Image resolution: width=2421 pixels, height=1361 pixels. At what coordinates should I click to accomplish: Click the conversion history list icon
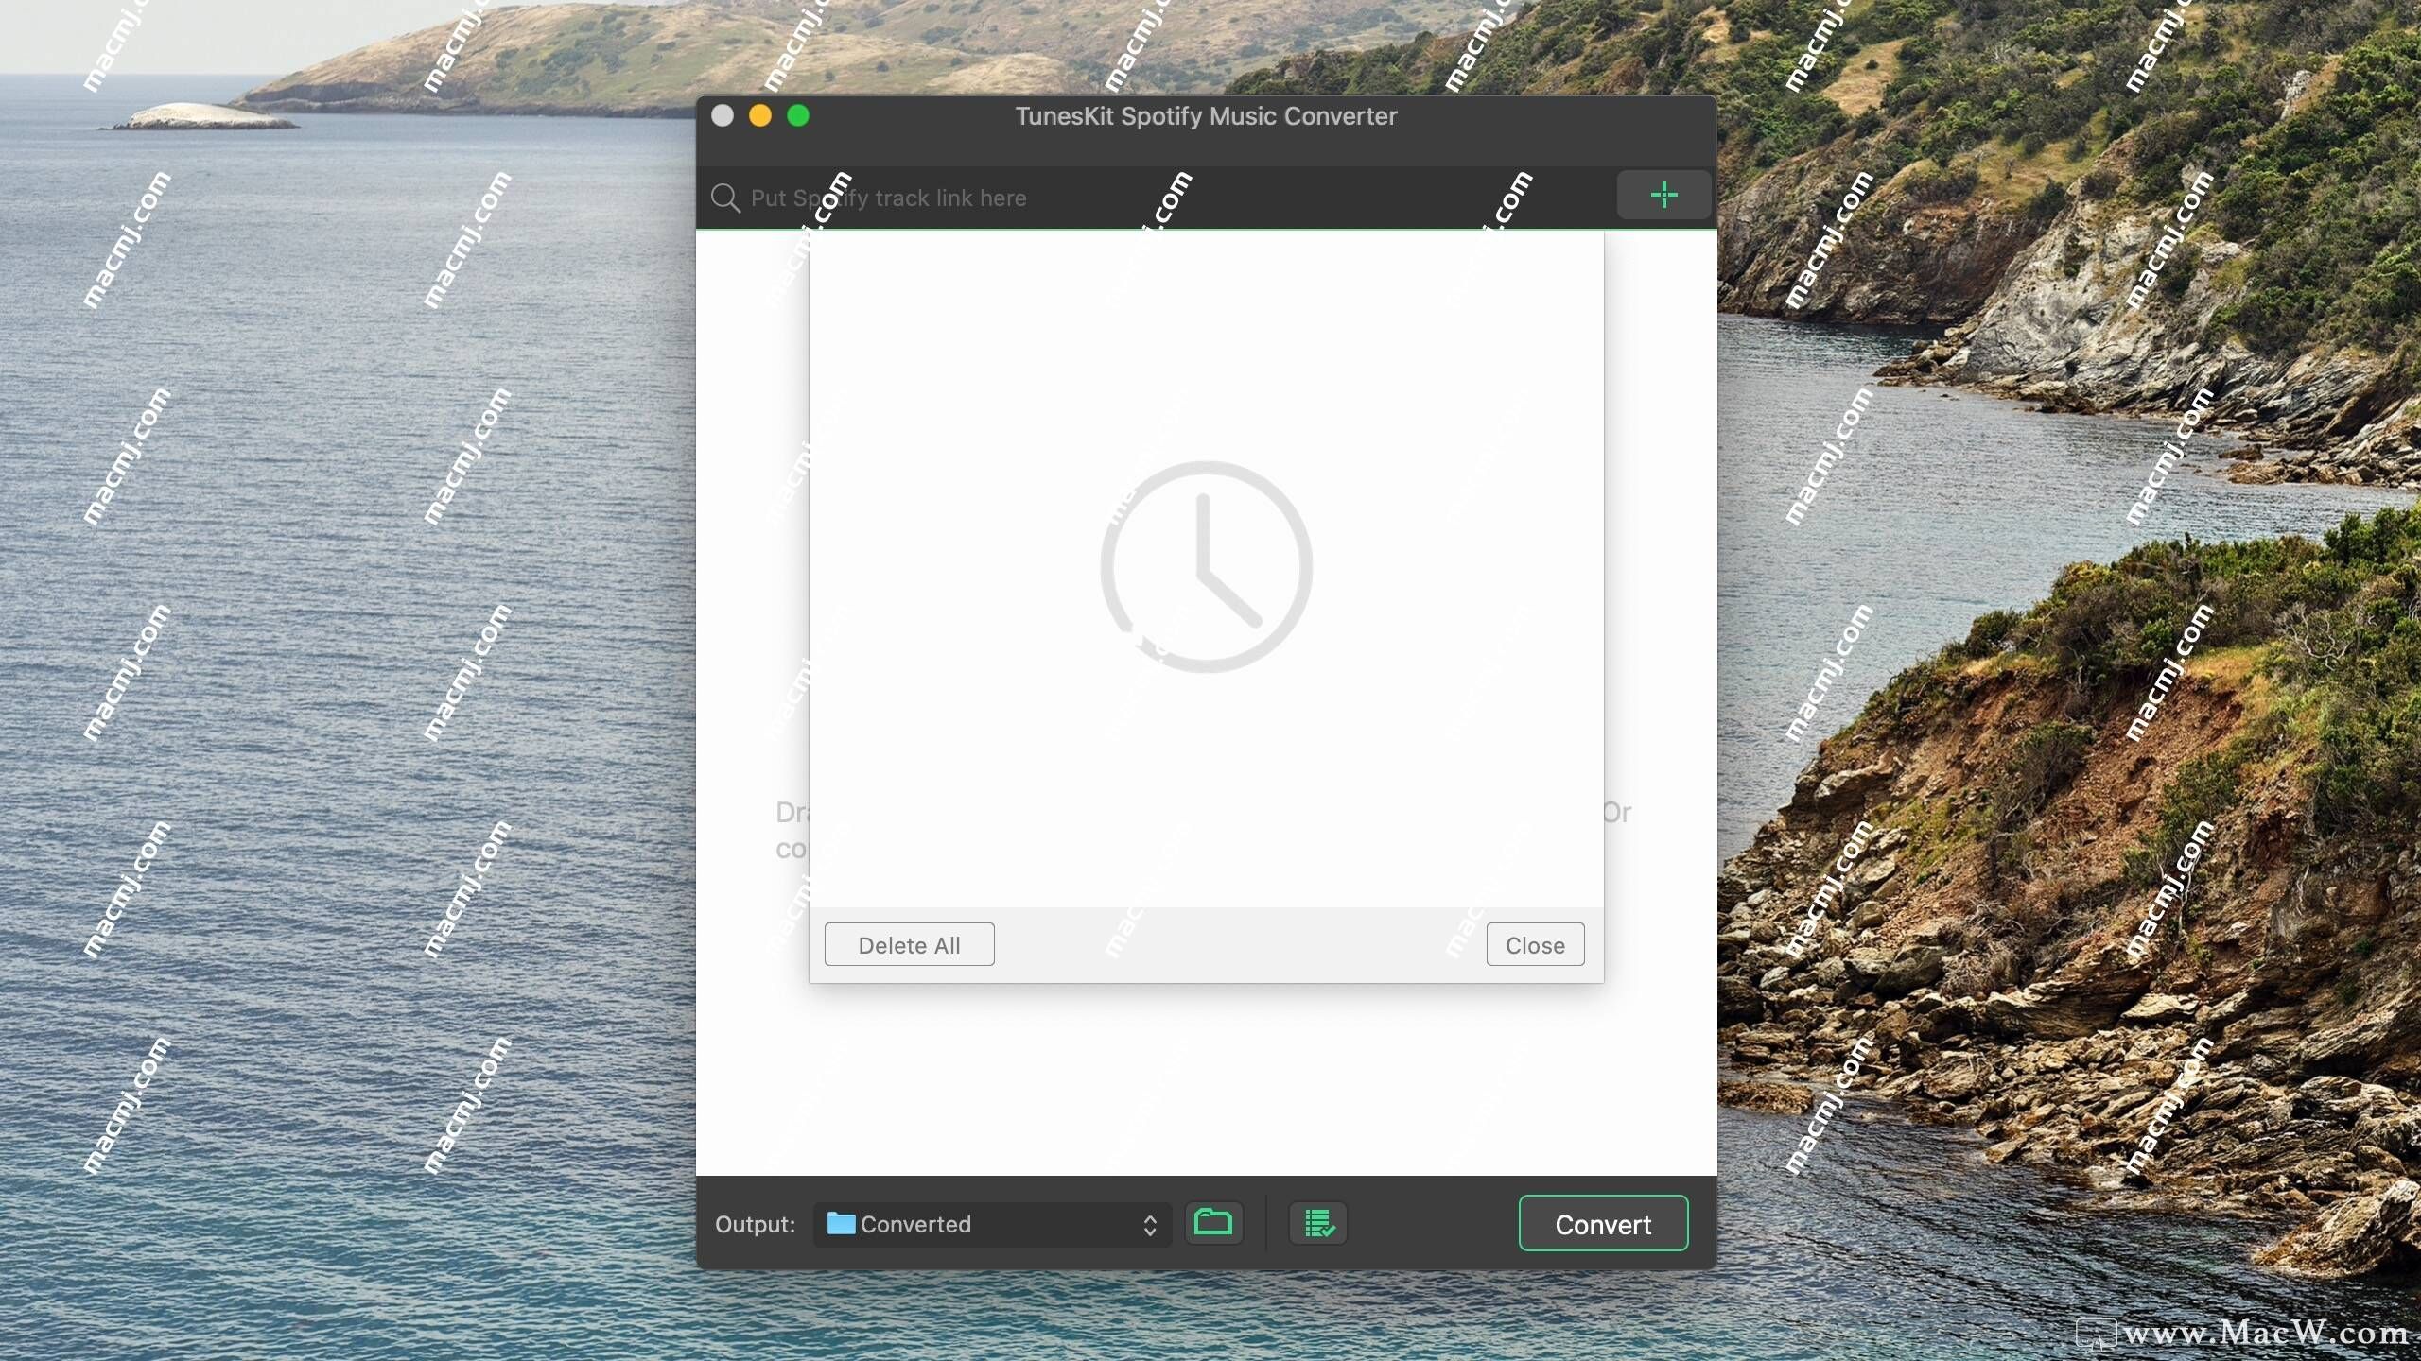(x=1318, y=1223)
